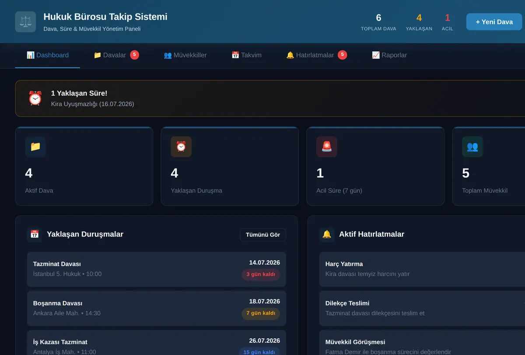Click the + Yeni Dava button
The width and height of the screenshot is (525, 355).
(x=494, y=22)
